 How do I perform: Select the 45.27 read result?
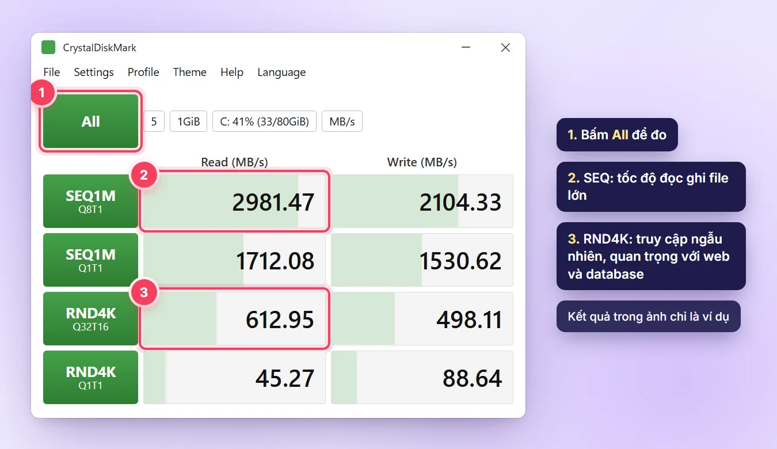click(234, 378)
